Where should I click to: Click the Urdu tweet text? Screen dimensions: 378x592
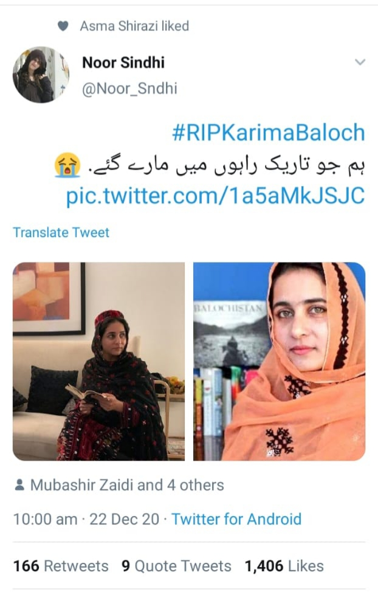click(226, 166)
